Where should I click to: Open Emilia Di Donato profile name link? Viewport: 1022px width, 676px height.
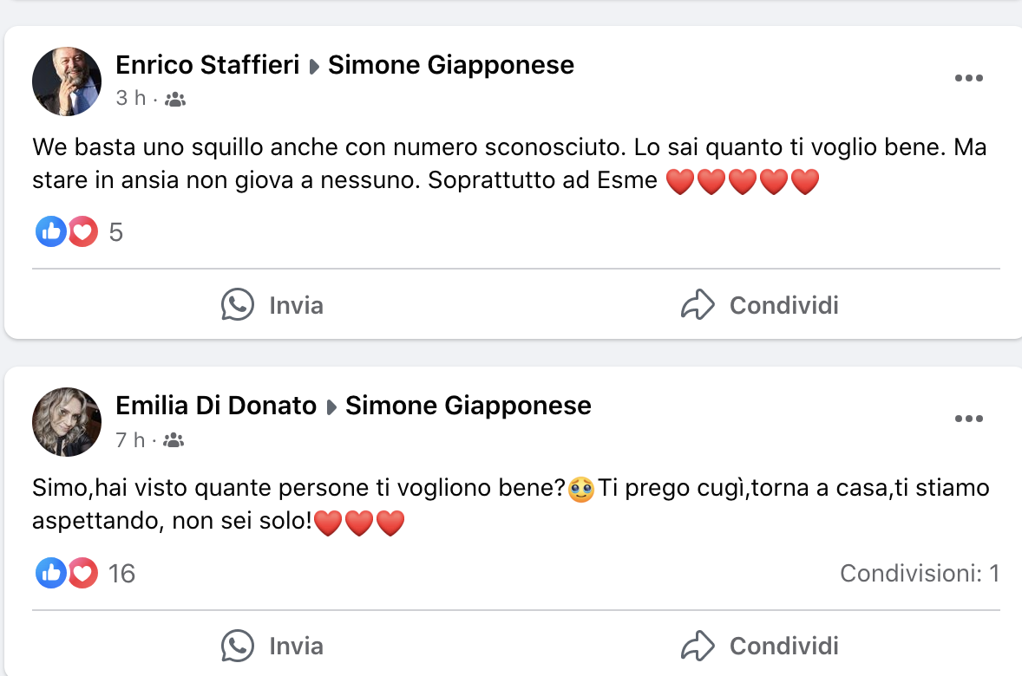point(216,406)
